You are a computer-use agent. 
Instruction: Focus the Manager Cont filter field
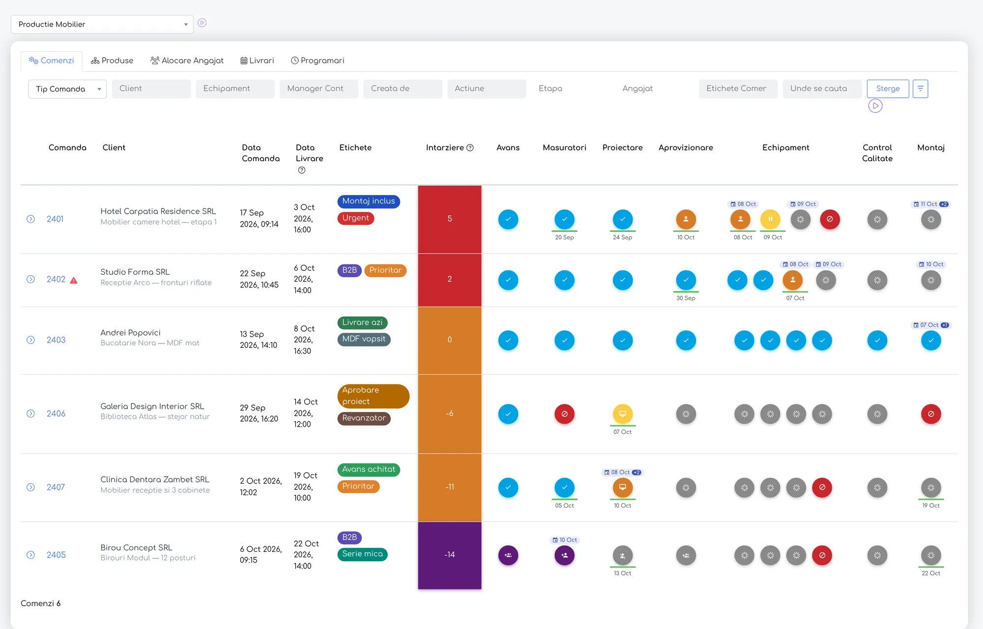tap(319, 88)
